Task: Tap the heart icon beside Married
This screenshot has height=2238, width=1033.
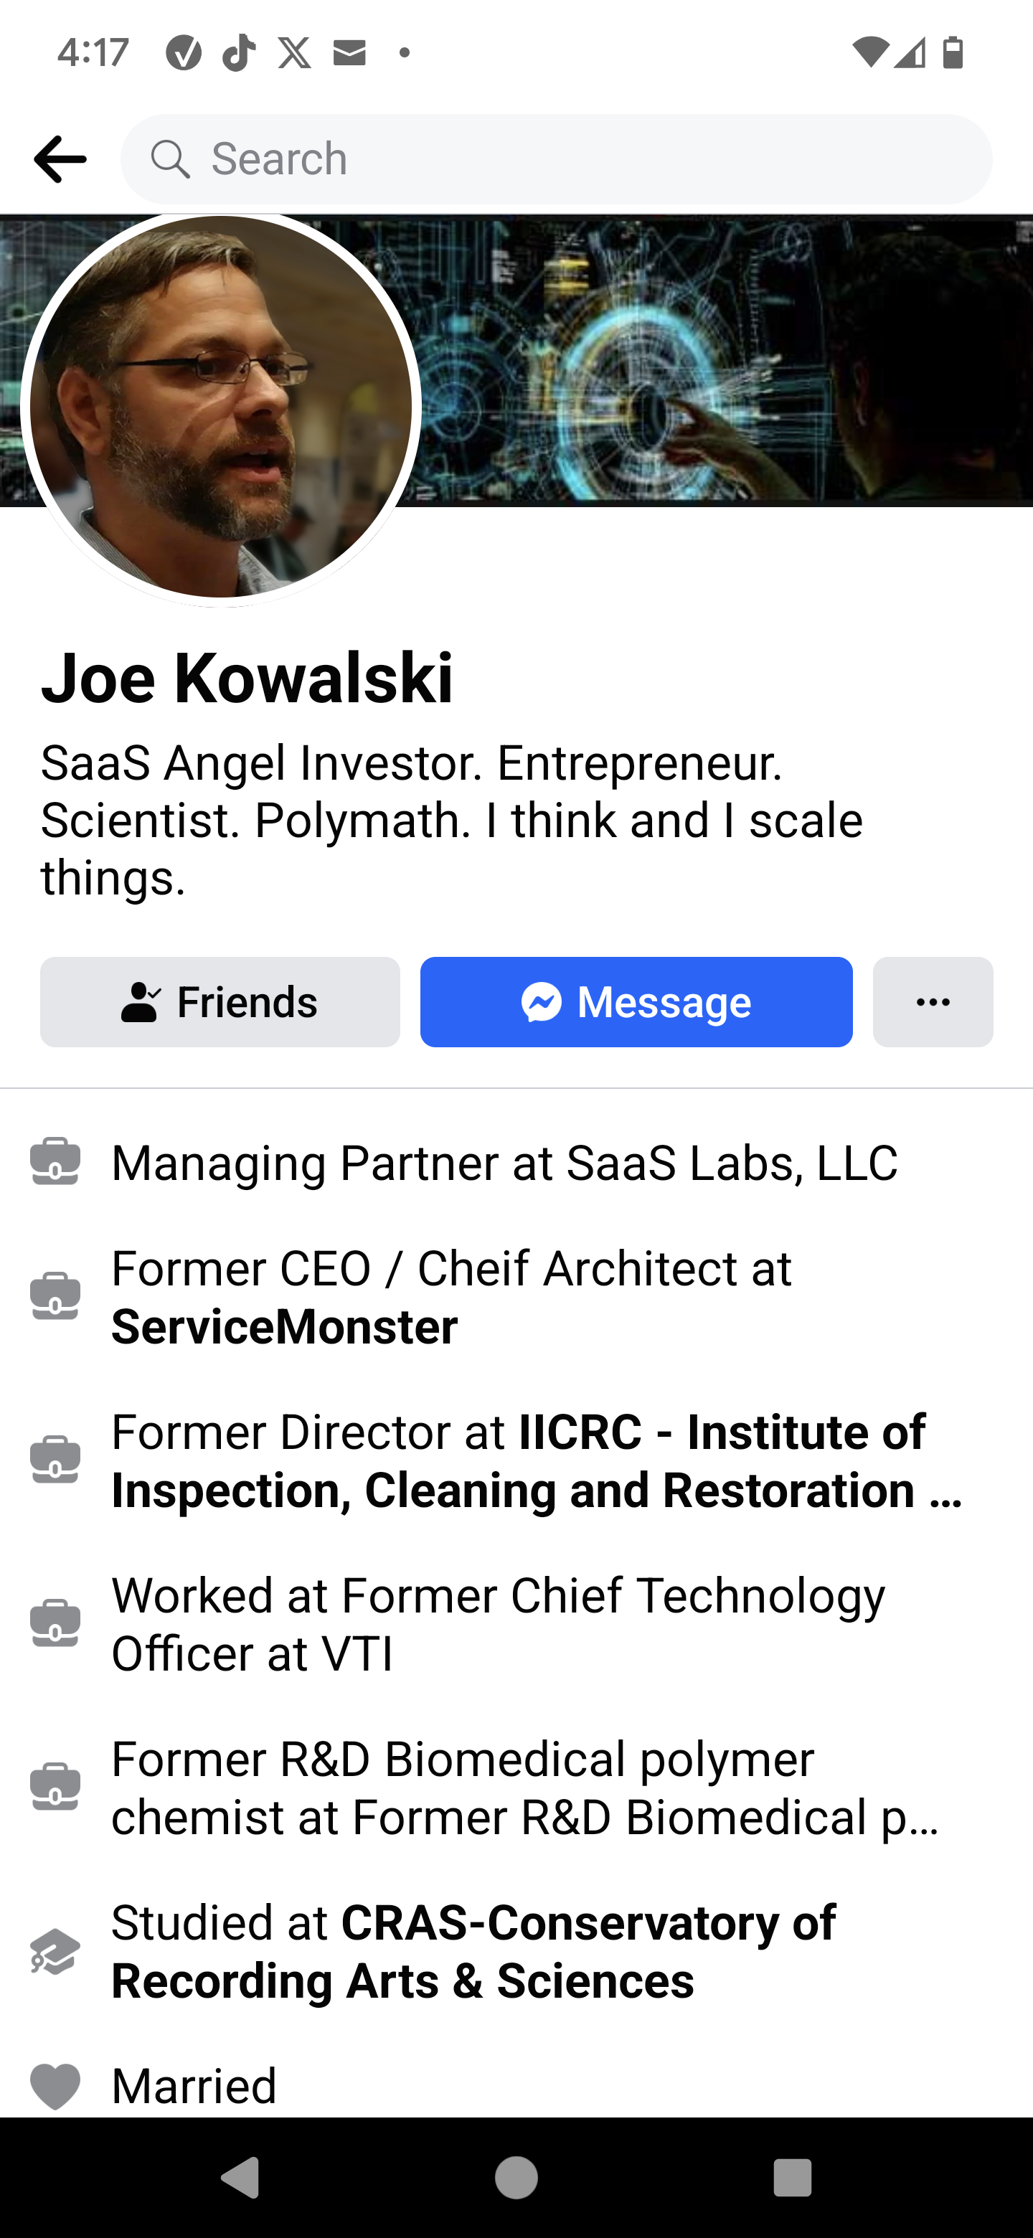Action: click(x=55, y=2086)
